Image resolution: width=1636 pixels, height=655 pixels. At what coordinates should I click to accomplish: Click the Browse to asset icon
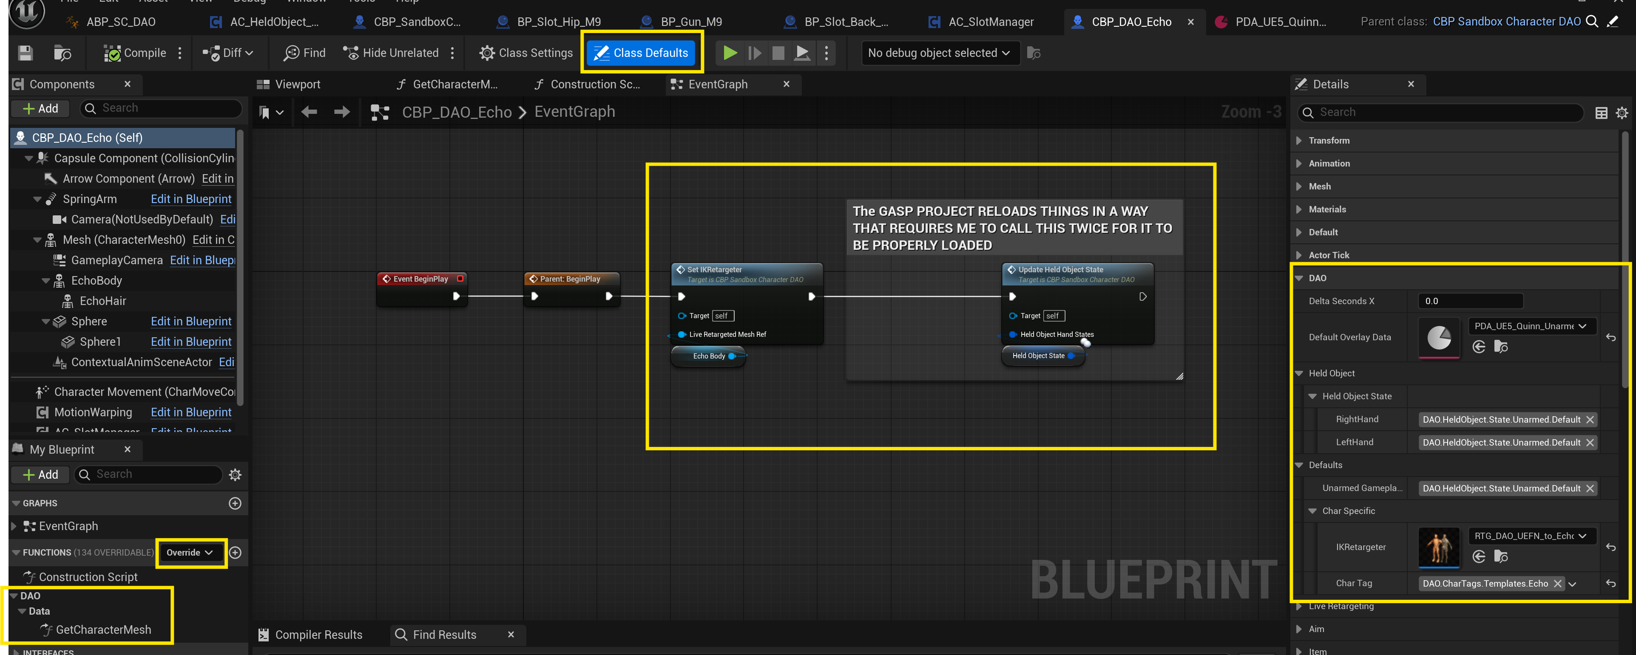[x=62, y=53]
